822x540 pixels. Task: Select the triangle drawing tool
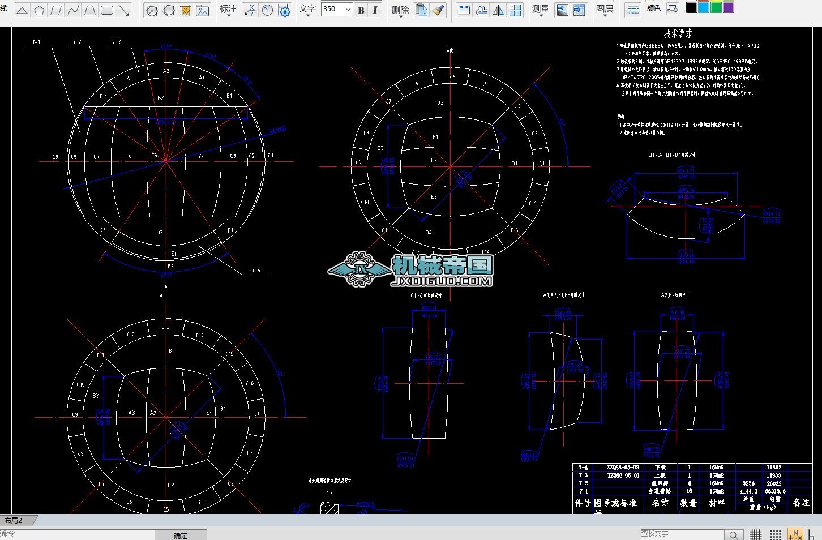(x=22, y=10)
